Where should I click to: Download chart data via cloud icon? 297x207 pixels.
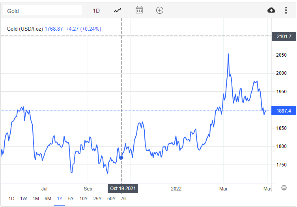tap(271, 10)
